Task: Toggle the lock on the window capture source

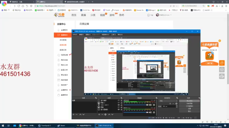Action: pyautogui.click(x=121, y=100)
